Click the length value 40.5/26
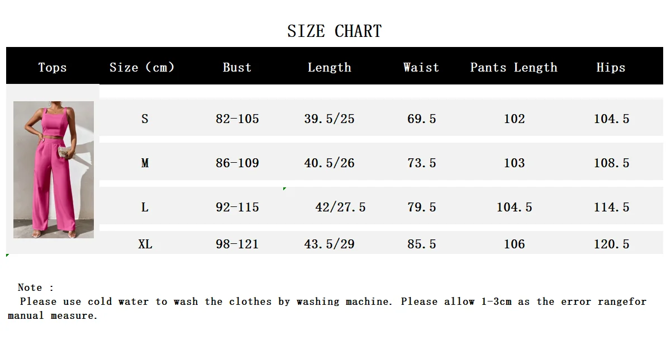The image size is (671, 344). (x=329, y=163)
